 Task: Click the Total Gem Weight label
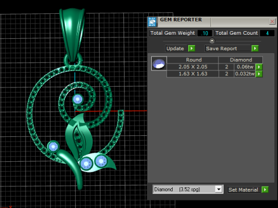(x=173, y=33)
